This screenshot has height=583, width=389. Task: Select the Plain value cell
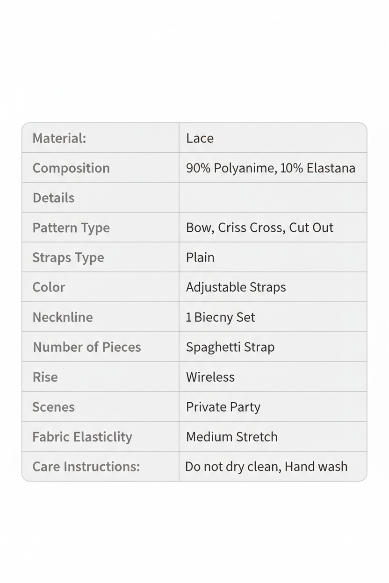coord(273,257)
